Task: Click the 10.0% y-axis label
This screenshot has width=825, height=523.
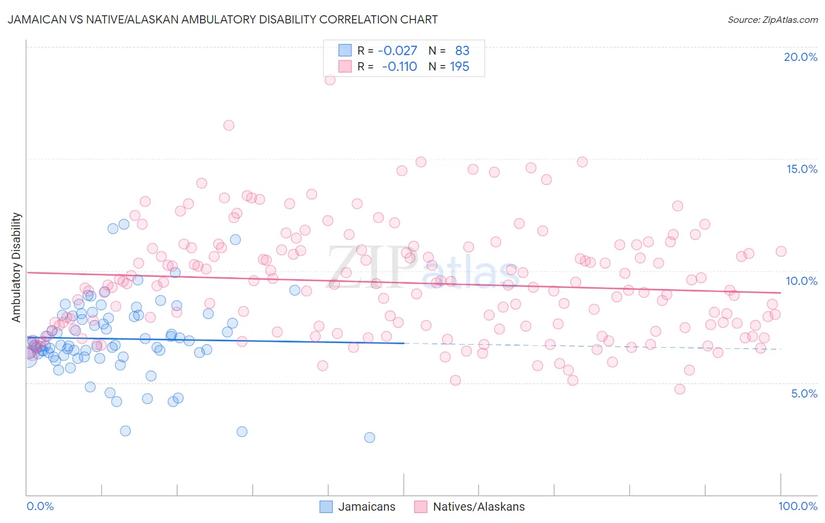Action: coord(802,281)
